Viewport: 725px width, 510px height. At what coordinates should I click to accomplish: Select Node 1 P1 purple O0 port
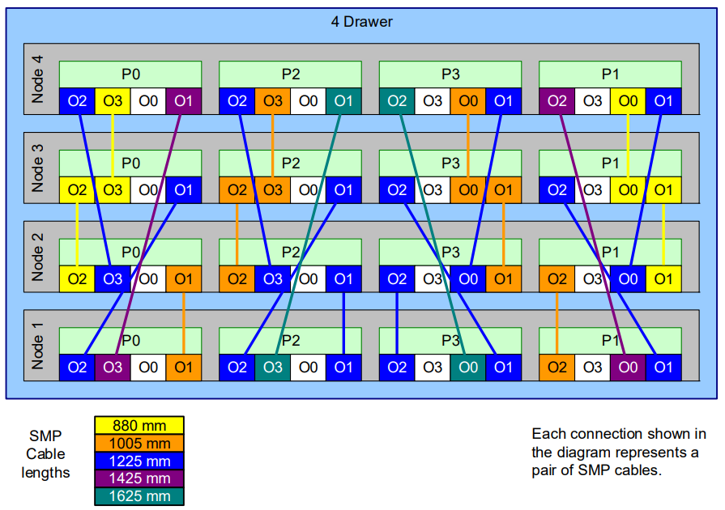pyautogui.click(x=628, y=368)
